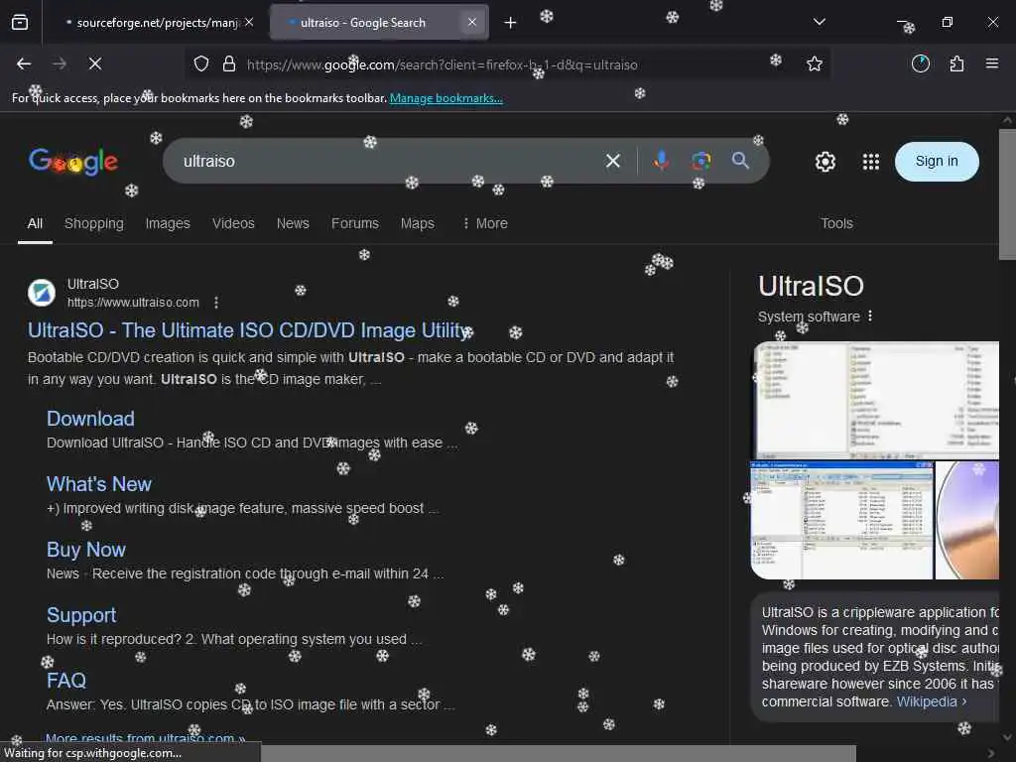Switch to Forums results
This screenshot has height=762, width=1016.
tap(355, 223)
